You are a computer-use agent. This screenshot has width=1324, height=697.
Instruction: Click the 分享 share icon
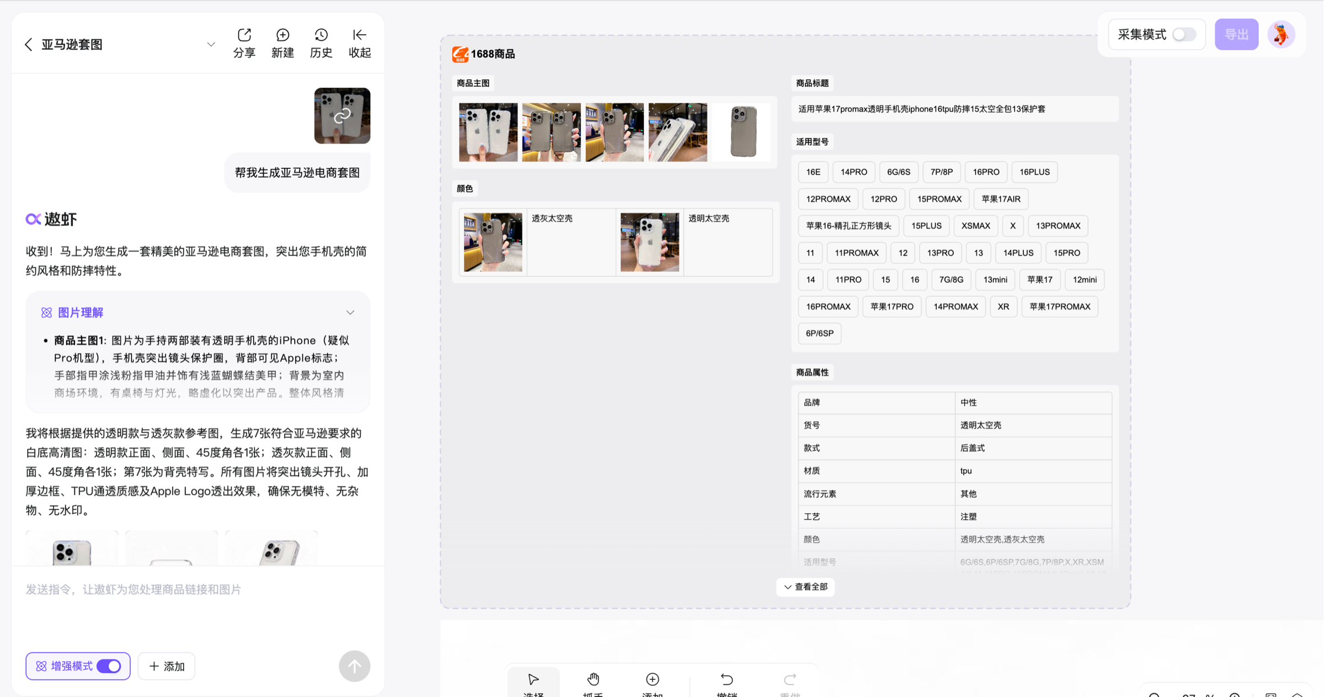coord(244,35)
